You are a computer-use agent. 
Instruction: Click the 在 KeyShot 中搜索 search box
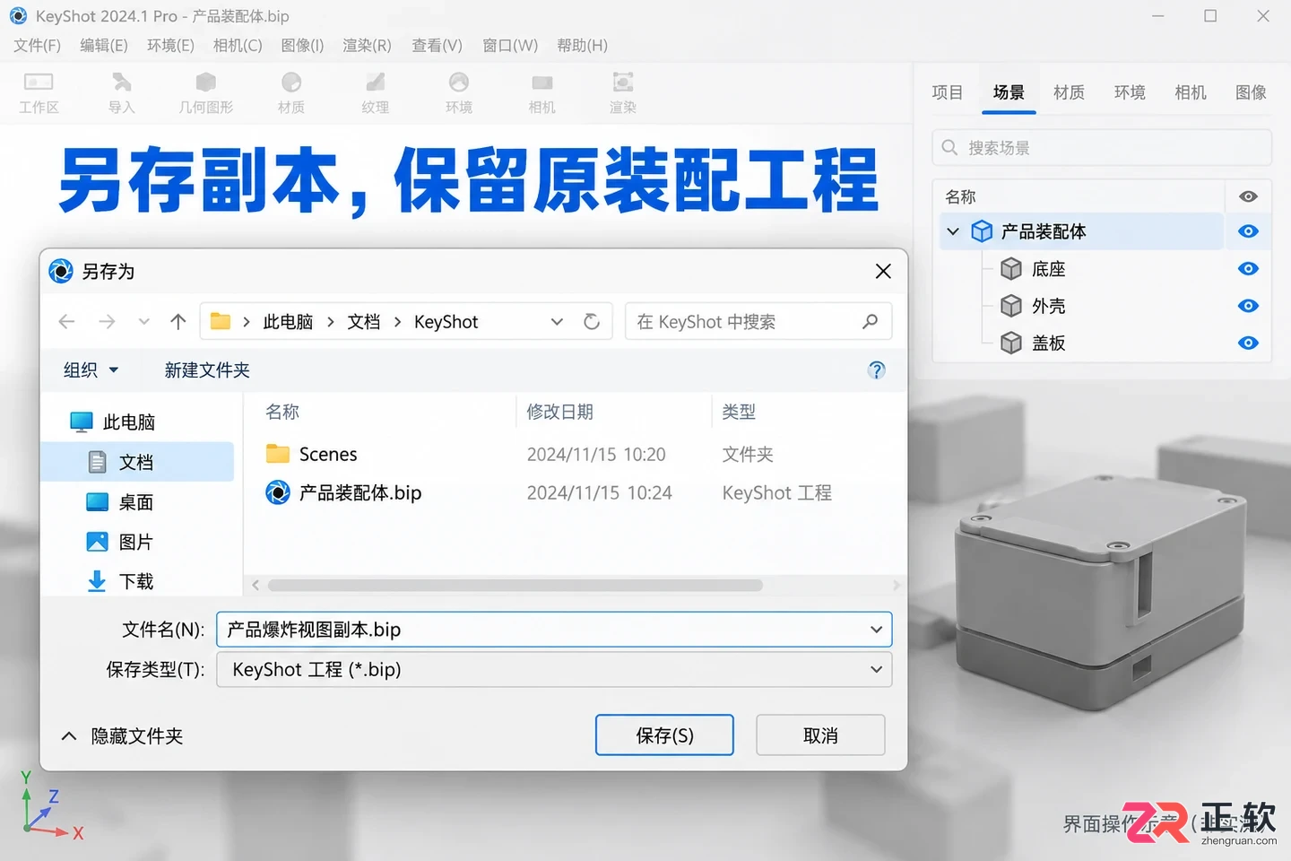[758, 321]
